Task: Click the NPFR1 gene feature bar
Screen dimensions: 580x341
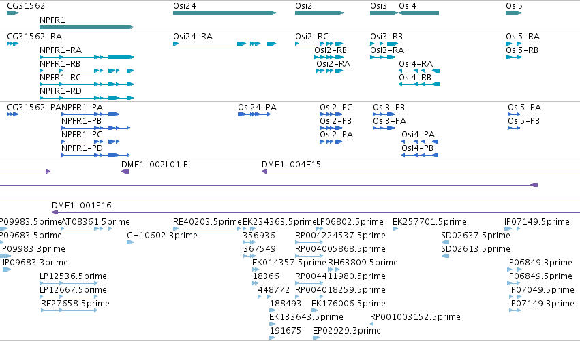Action: 87,27
